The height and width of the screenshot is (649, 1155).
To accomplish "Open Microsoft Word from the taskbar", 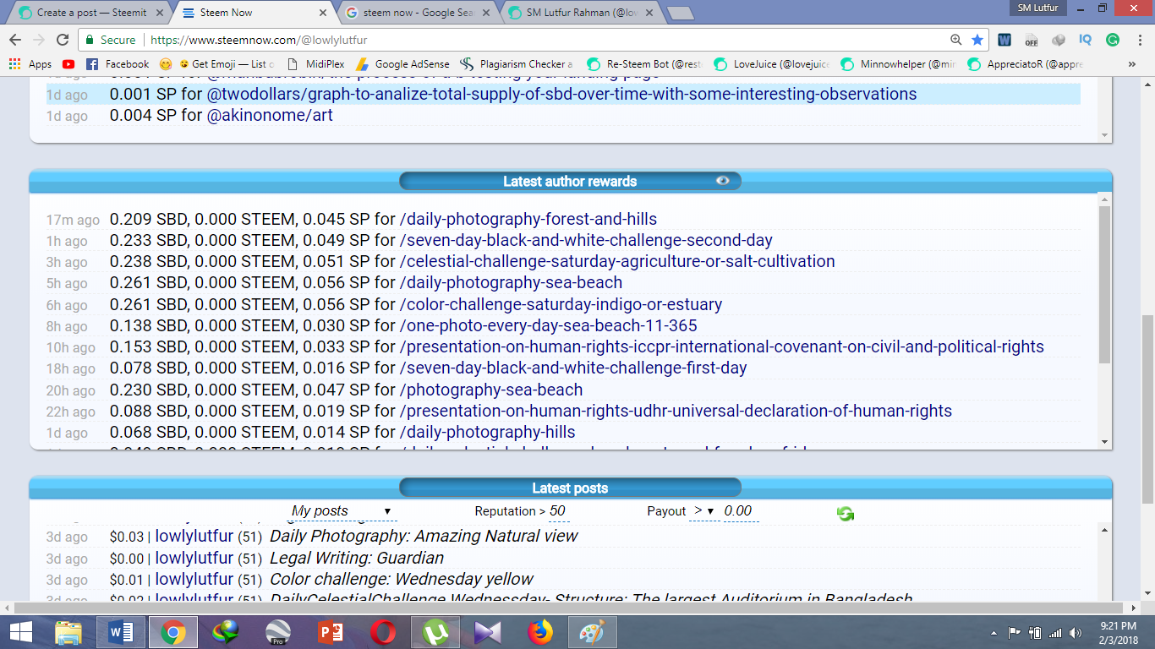I will click(x=121, y=632).
